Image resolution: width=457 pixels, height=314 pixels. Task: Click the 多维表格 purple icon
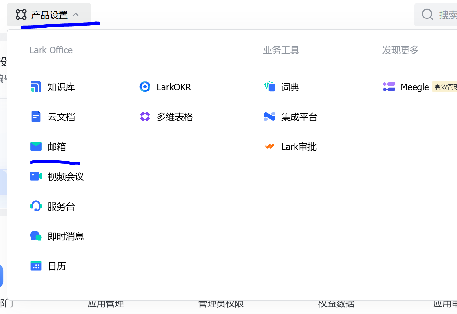(145, 116)
